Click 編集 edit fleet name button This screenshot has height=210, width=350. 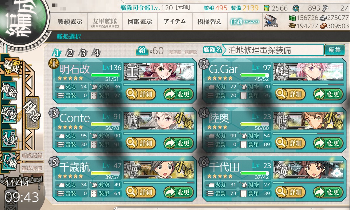(x=333, y=50)
